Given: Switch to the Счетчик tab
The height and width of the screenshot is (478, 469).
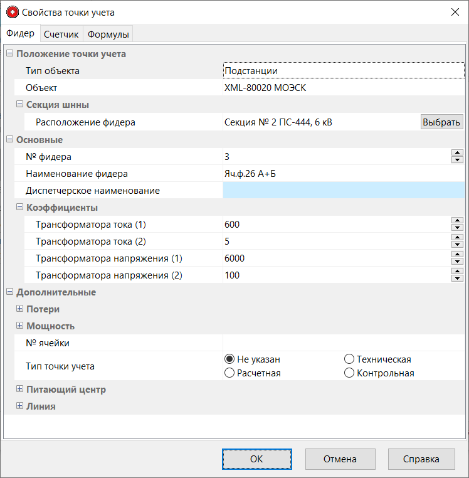Looking at the screenshot, I should click(x=61, y=35).
